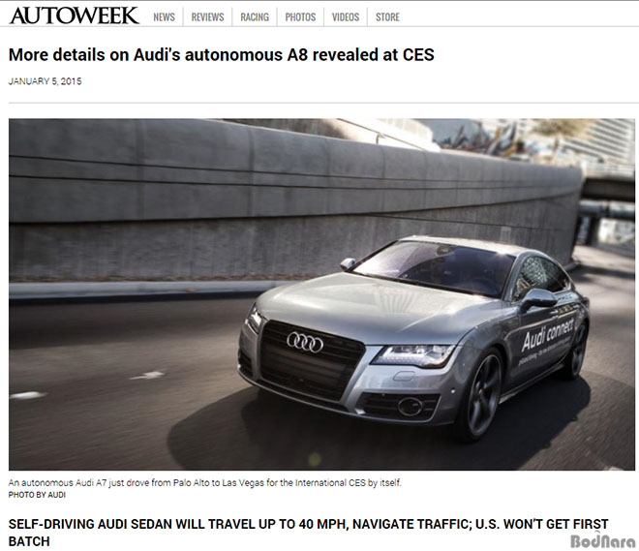Screen dimensions: 639x551
Task: Click the January 5, 2015 date
Action: (x=45, y=81)
